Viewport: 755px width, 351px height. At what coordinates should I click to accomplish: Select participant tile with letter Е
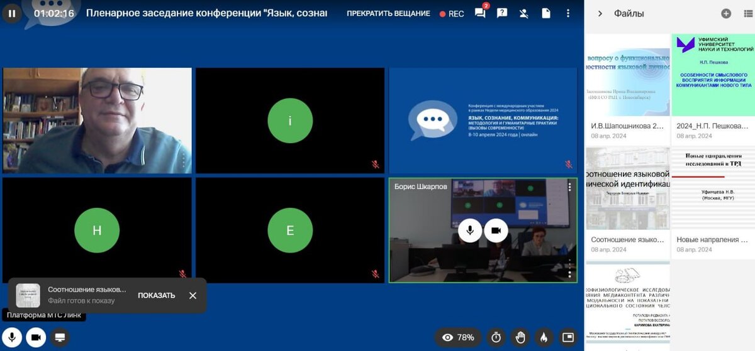coord(290,230)
